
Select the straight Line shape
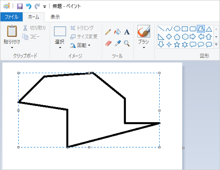point(161,29)
